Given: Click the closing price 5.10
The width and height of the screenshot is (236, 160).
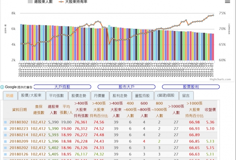Looking at the screenshot, I should click(210, 129).
